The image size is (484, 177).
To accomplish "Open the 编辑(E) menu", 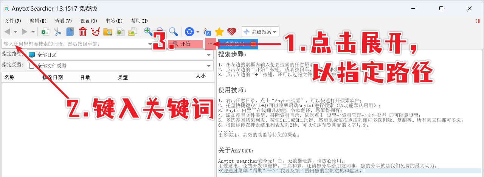I will pyautogui.click(x=38, y=21).
